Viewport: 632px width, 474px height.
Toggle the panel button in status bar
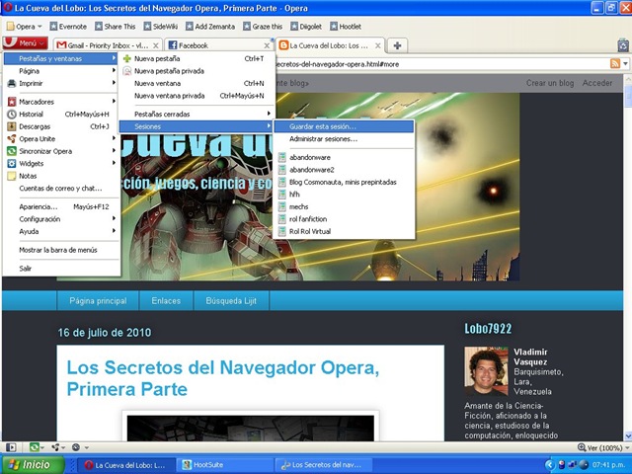click(x=11, y=447)
